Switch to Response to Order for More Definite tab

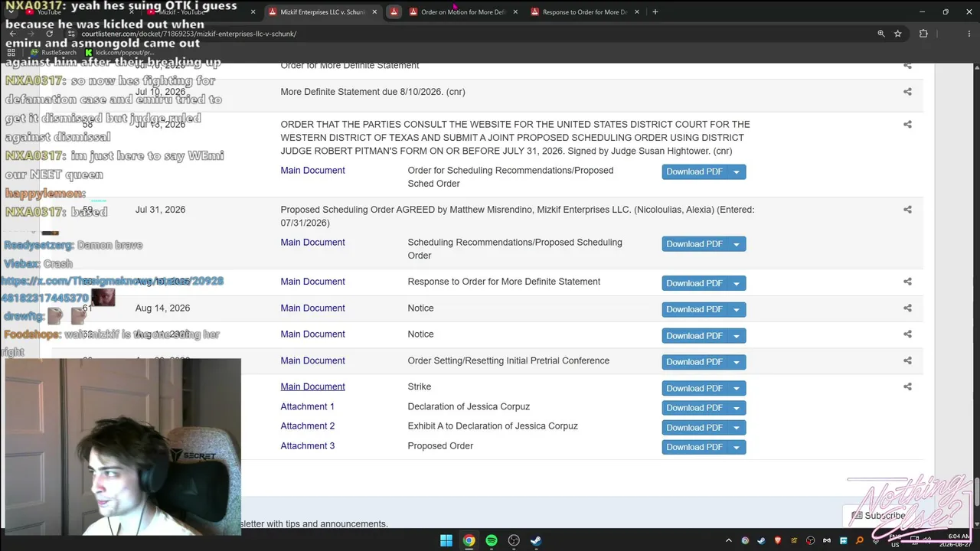(x=585, y=12)
